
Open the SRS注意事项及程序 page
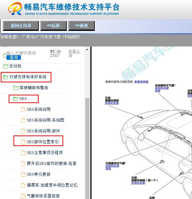click(45, 153)
